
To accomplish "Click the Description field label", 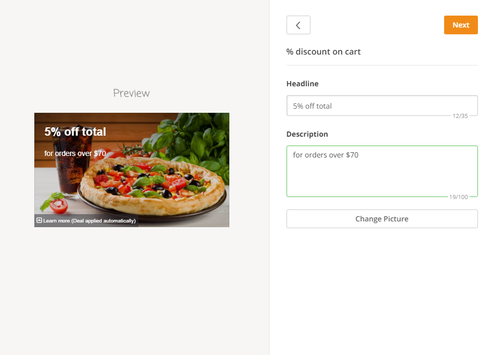I will click(x=307, y=134).
